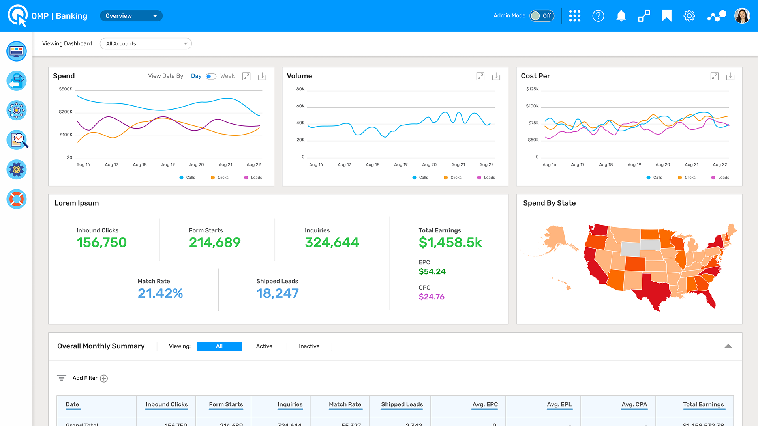
Task: Click the help question mark icon
Action: click(x=598, y=16)
